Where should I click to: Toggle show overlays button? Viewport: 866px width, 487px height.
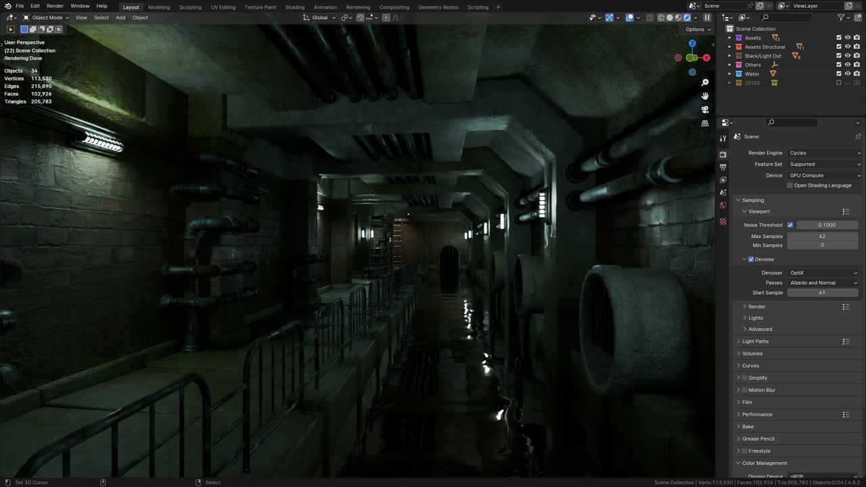[629, 18]
